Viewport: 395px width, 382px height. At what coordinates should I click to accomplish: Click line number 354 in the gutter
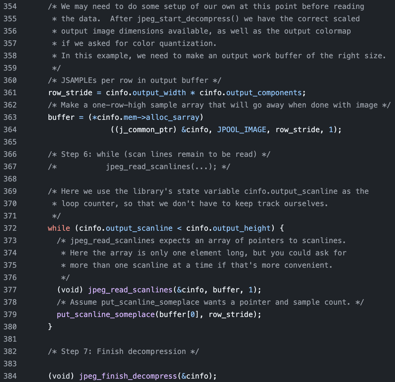tap(10, 6)
